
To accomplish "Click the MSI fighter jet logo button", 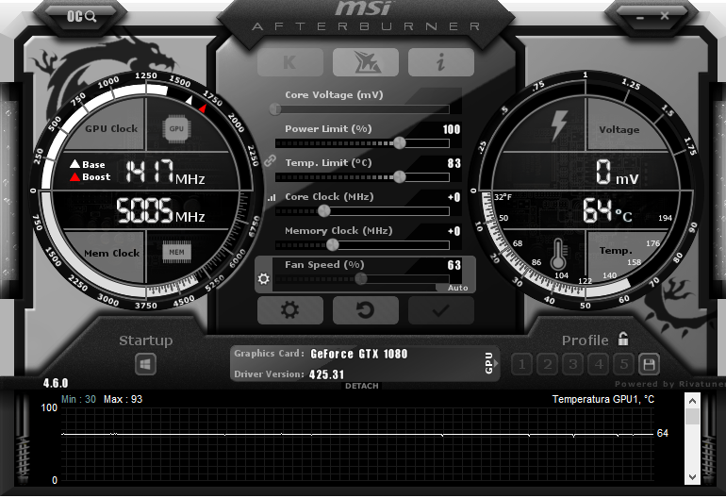I will 366,62.
